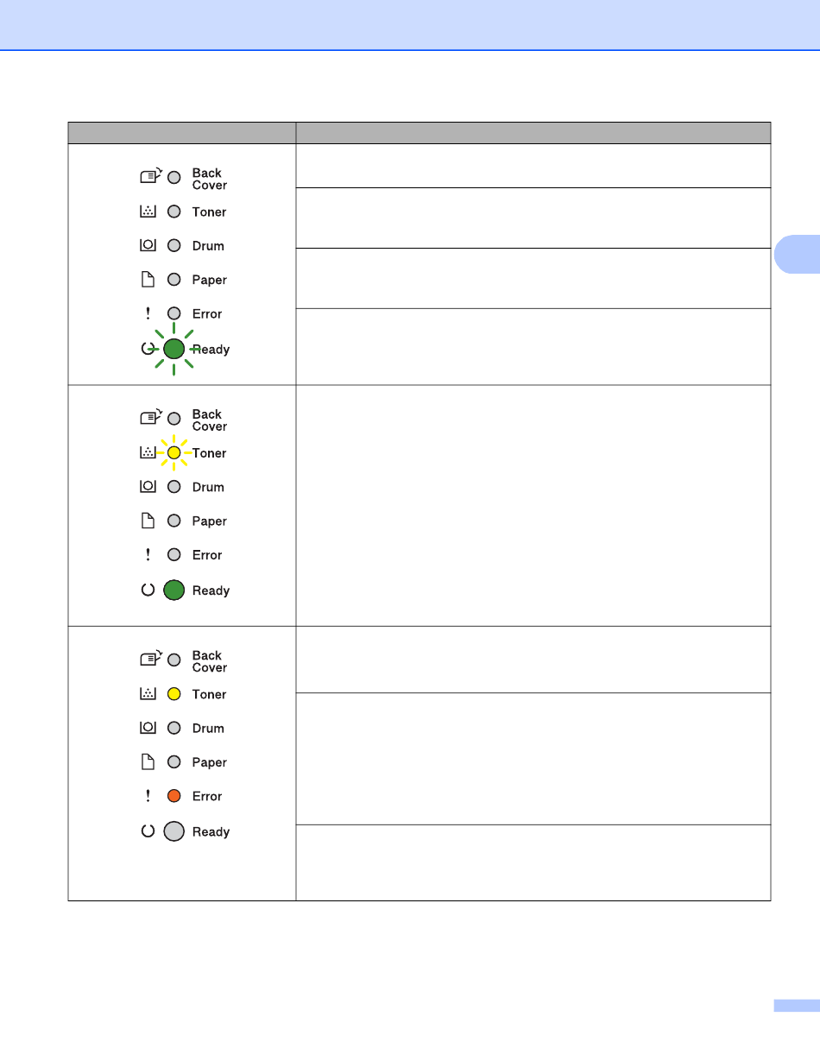Click the blue page number box at bottom right
The image size is (820, 1061).
pos(796,1005)
